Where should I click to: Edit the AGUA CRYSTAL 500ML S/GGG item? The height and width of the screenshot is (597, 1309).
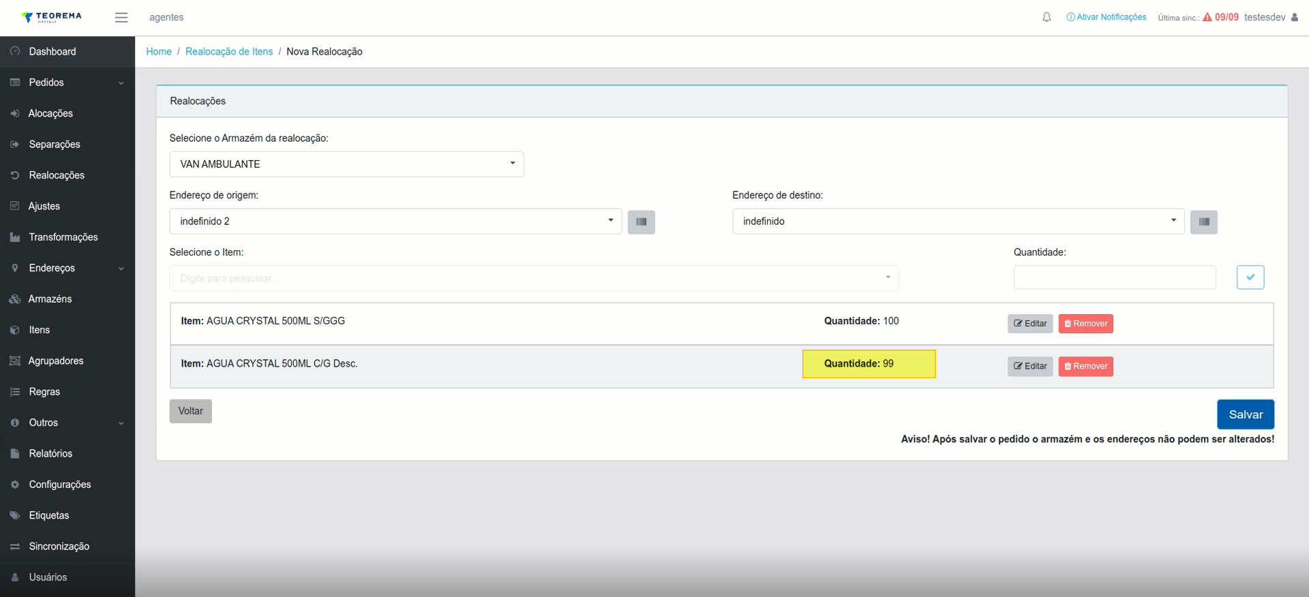pyautogui.click(x=1030, y=324)
